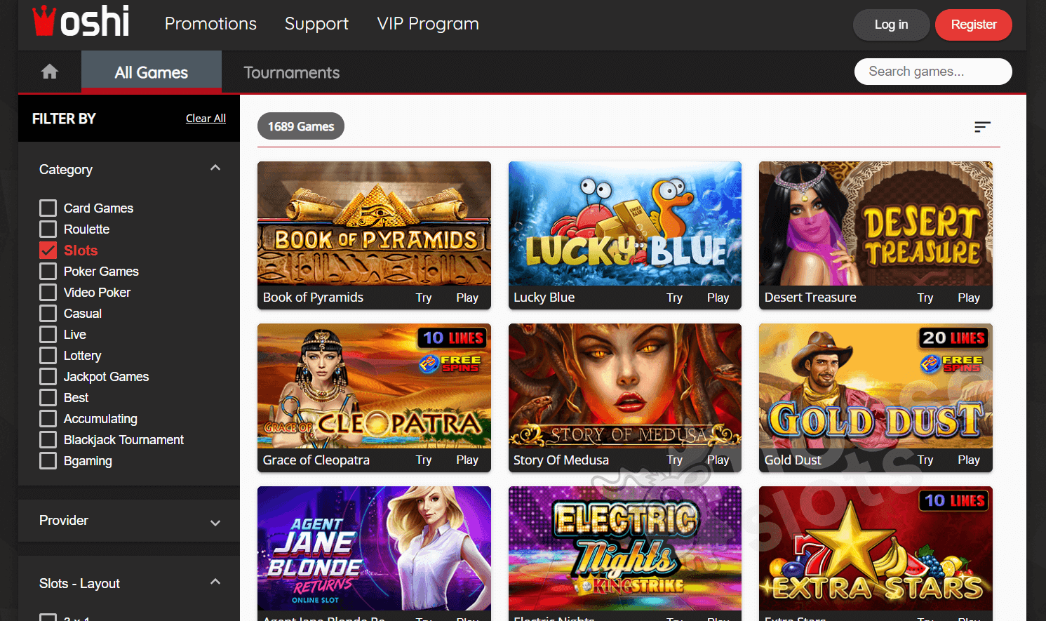Click the 1689 Games count badge

(x=301, y=126)
